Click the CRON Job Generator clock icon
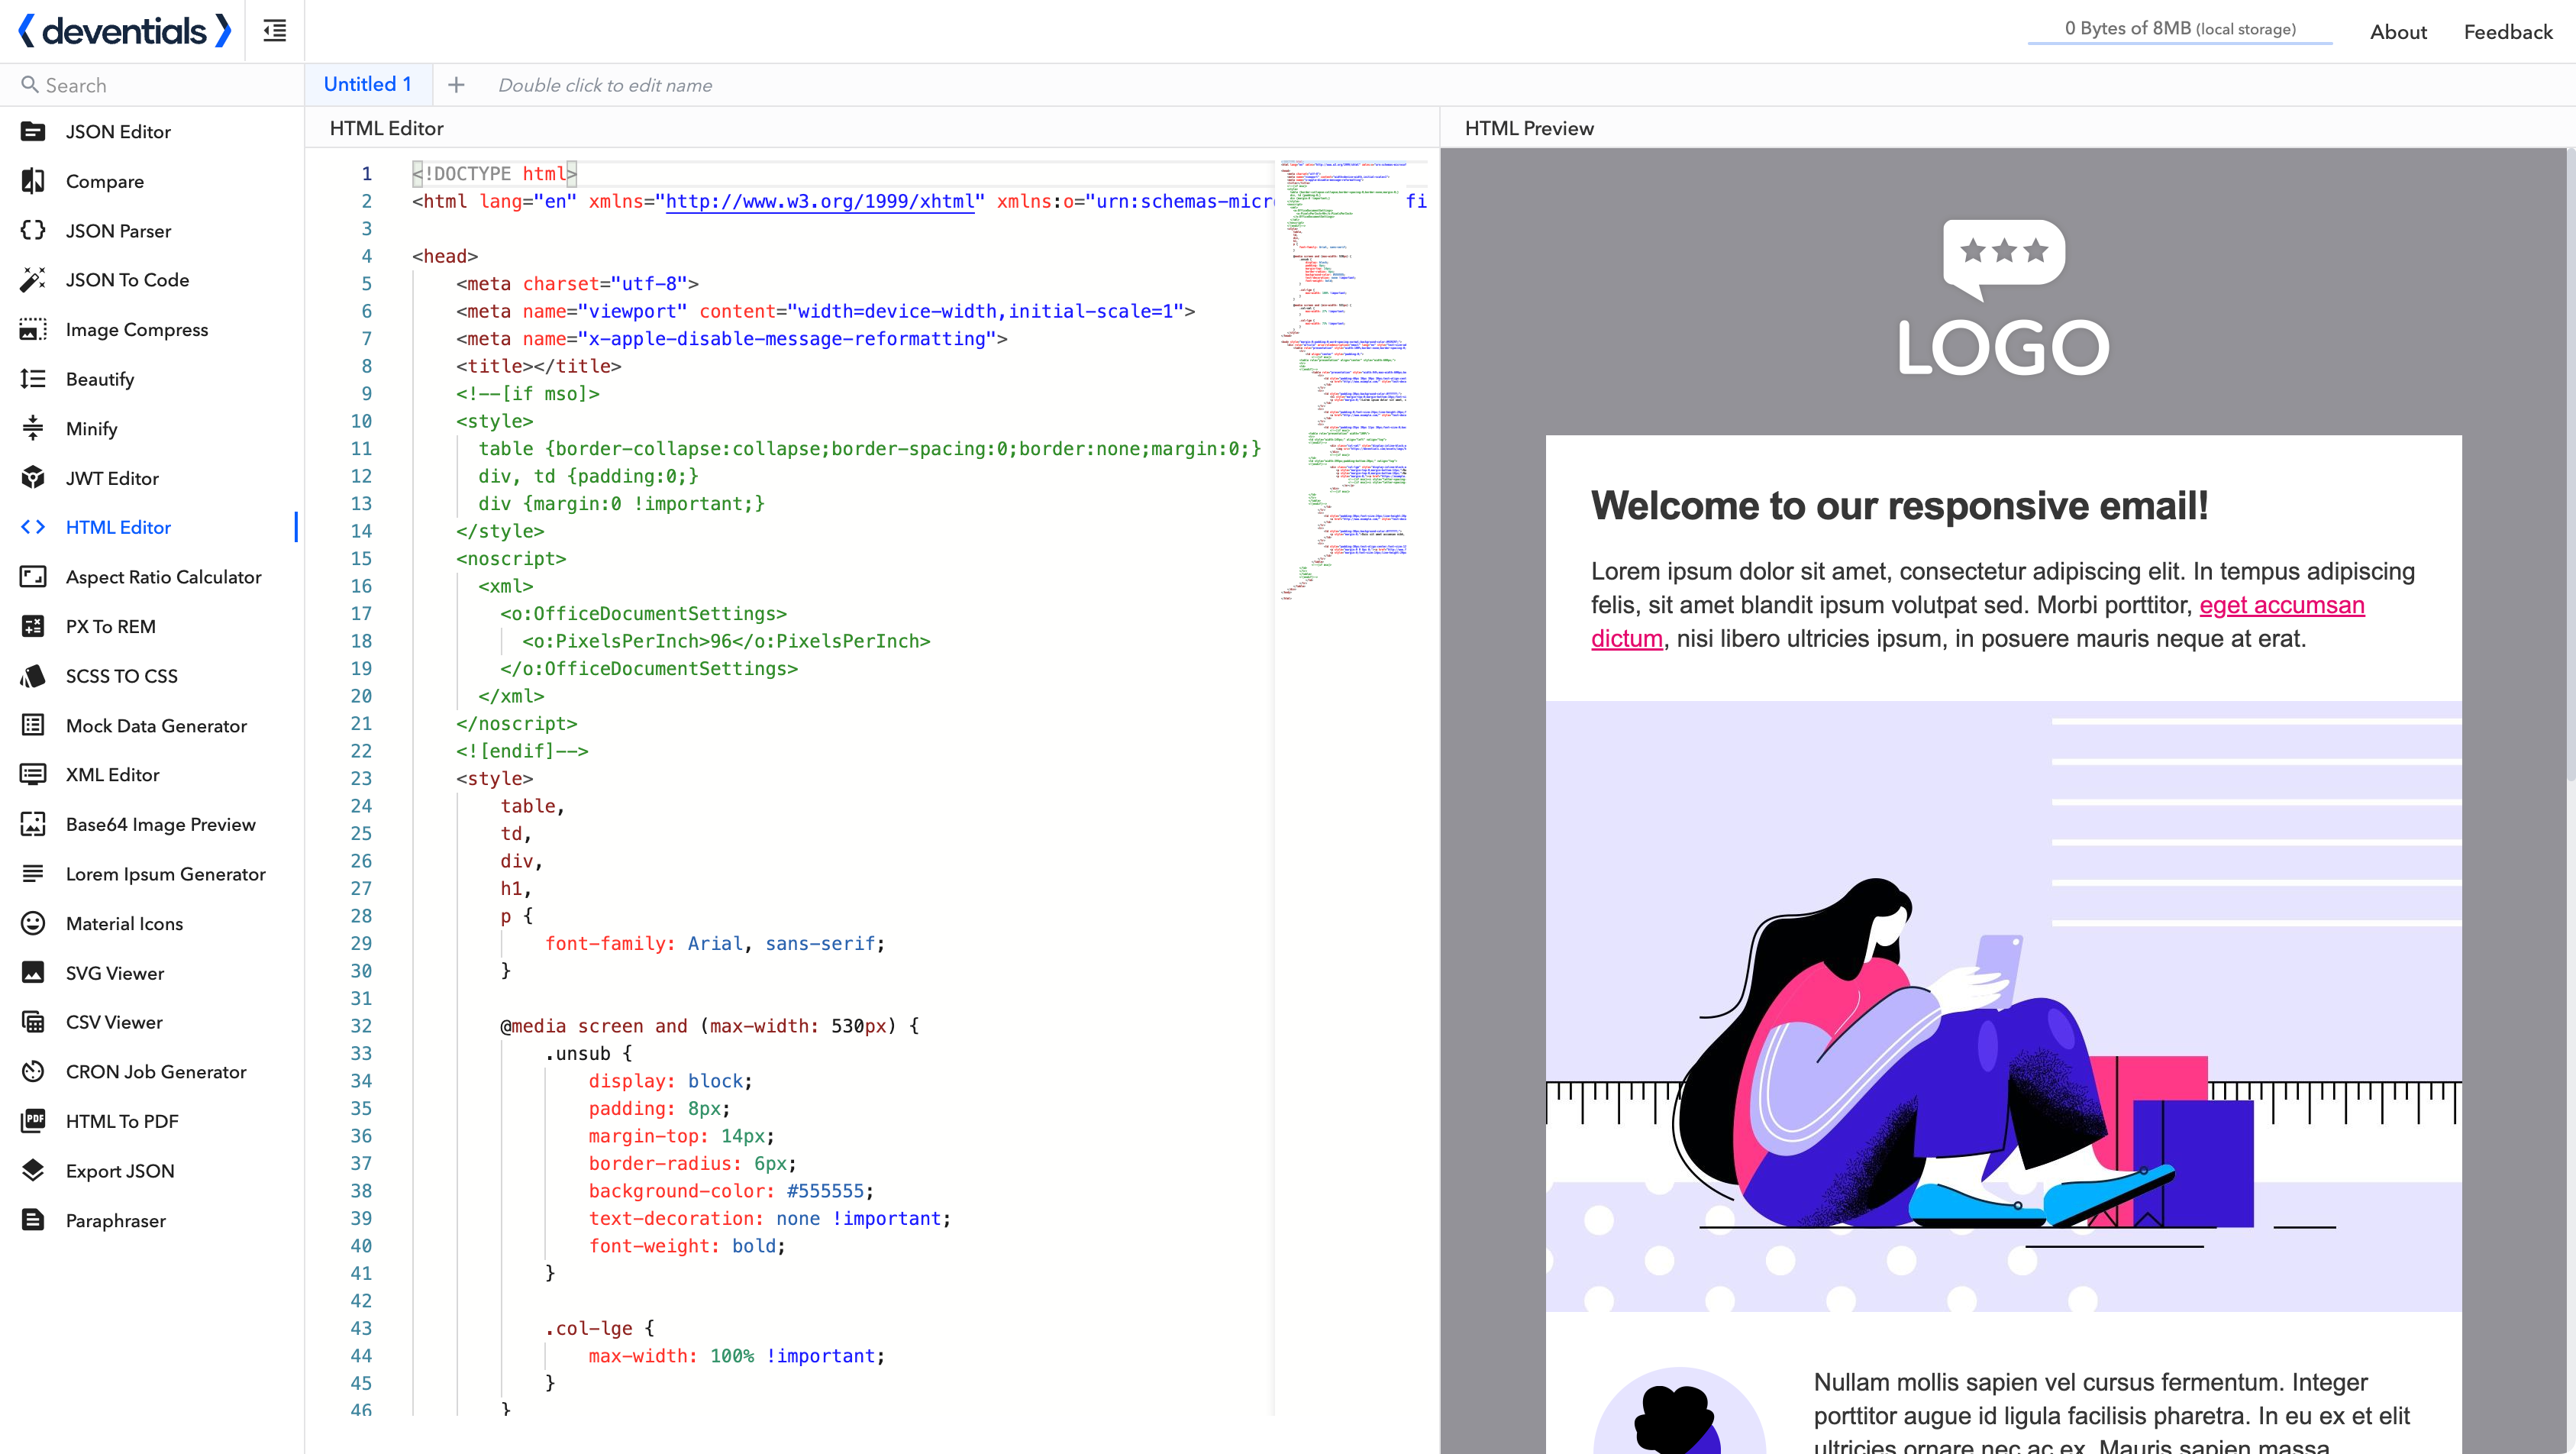Image resolution: width=2576 pixels, height=1454 pixels. [x=33, y=1071]
